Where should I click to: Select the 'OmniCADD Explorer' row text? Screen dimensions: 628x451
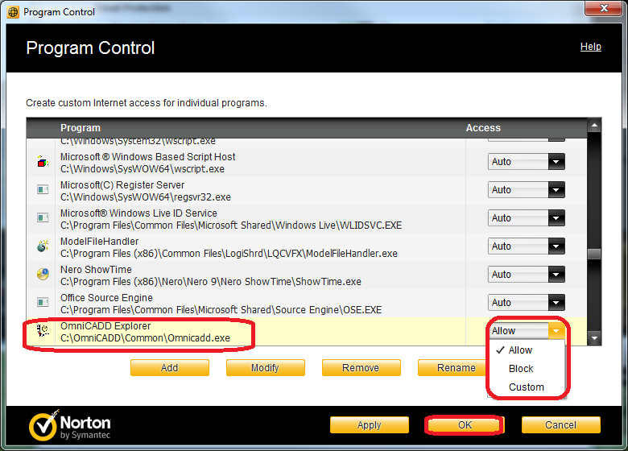click(x=105, y=326)
